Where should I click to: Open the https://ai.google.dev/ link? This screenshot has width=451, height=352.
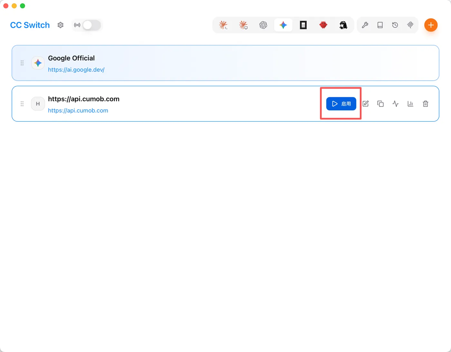(76, 69)
